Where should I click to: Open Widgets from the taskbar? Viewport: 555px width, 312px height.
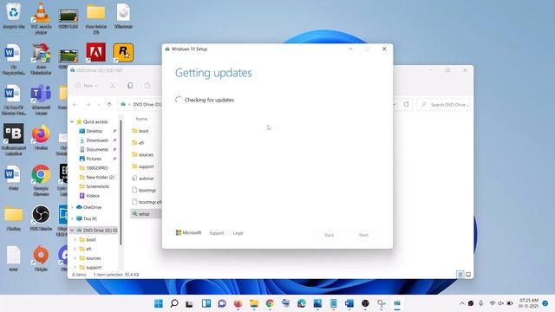(206, 303)
